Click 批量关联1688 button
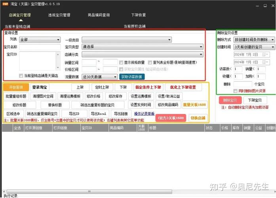Image resolution: width=276 pixels, height=198 pixels. 195,105
